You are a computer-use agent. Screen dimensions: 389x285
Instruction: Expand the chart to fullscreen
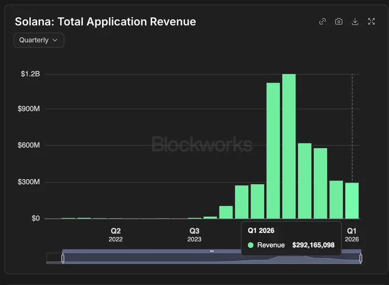pyautogui.click(x=371, y=22)
